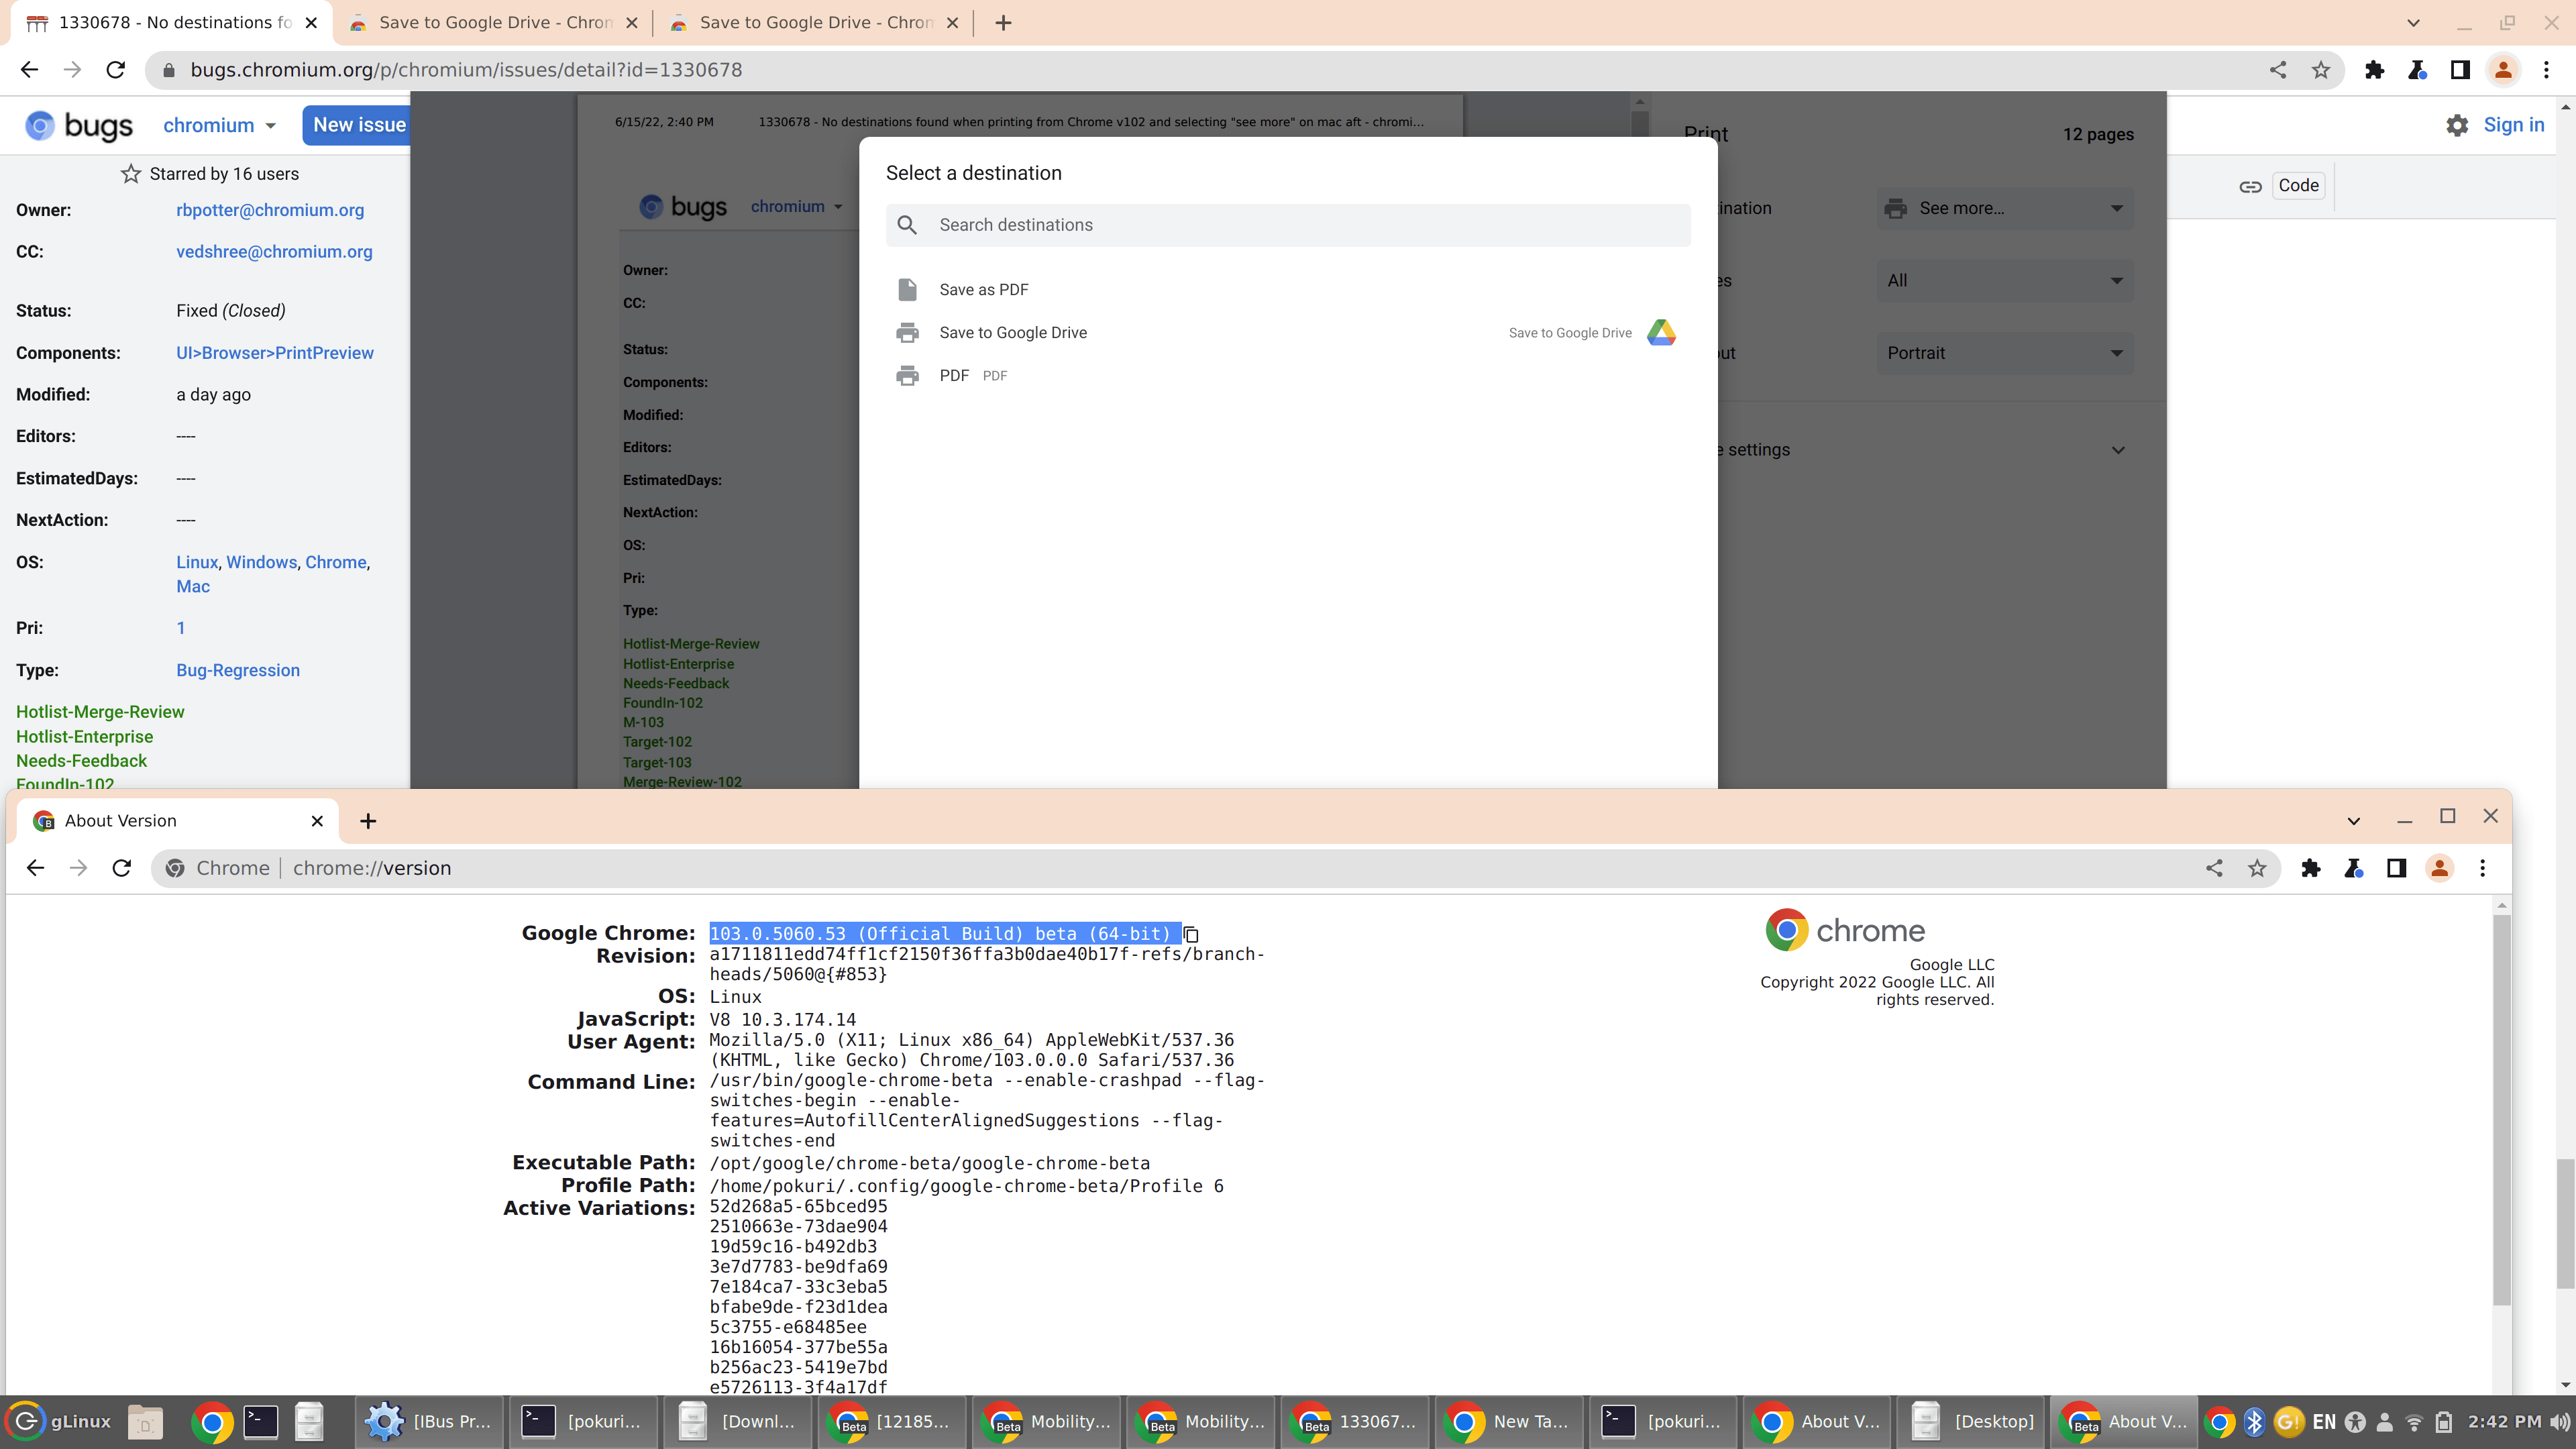Open extensions puzzle icon in top window
2576x1449 pixels.
[2374, 69]
